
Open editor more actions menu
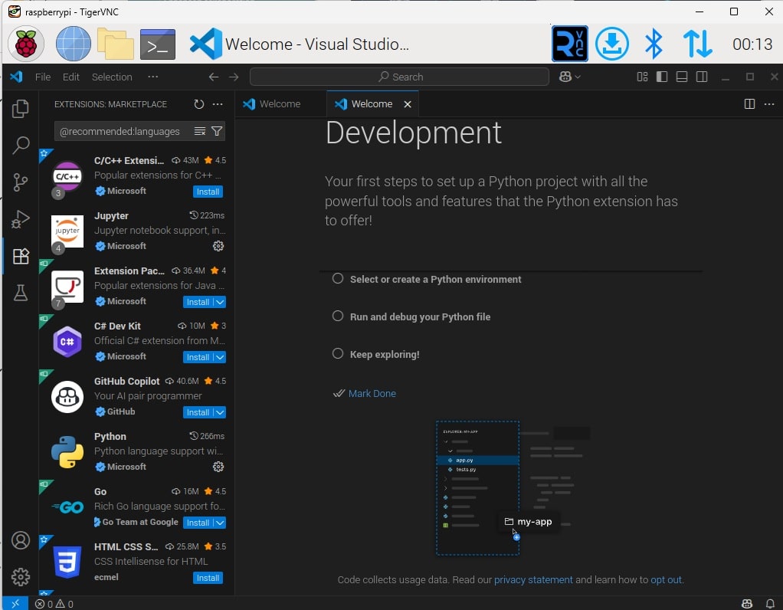tap(769, 104)
